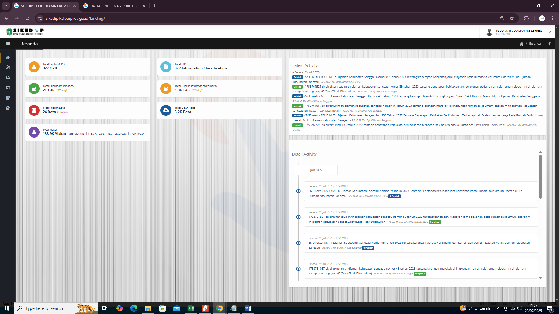The width and height of the screenshot is (559, 314).
Task: Click the blue Total Downloads cloud icon
Action: (166, 110)
